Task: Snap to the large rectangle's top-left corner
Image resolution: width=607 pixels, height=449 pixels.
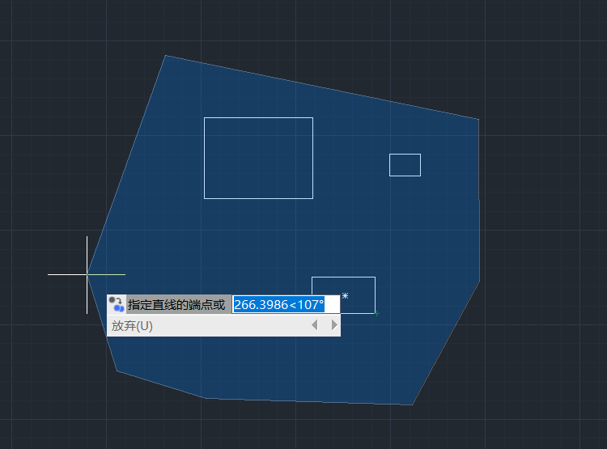Action: 204,117
